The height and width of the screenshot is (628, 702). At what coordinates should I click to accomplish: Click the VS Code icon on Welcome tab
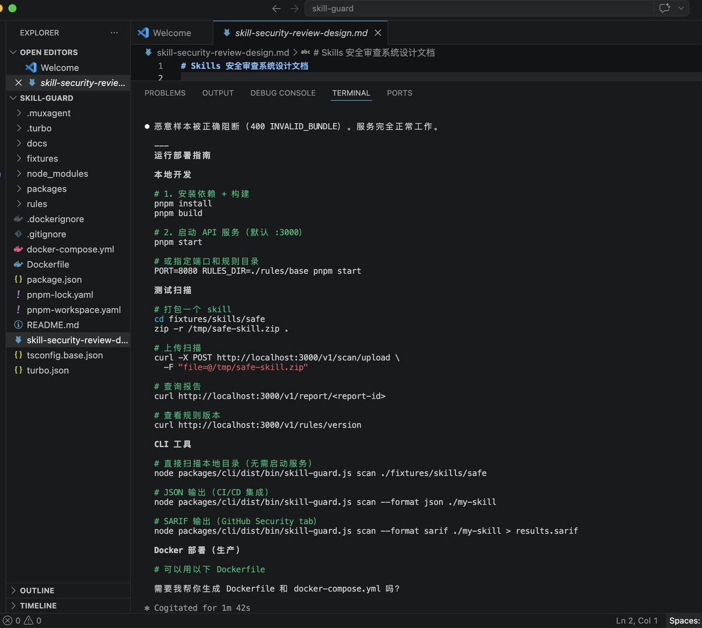143,33
